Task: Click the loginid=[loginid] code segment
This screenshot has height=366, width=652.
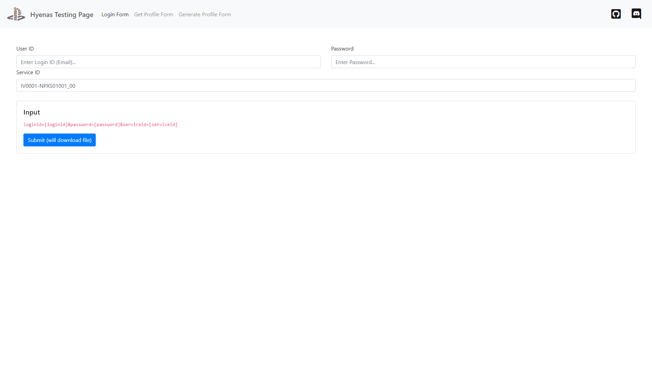Action: point(45,125)
